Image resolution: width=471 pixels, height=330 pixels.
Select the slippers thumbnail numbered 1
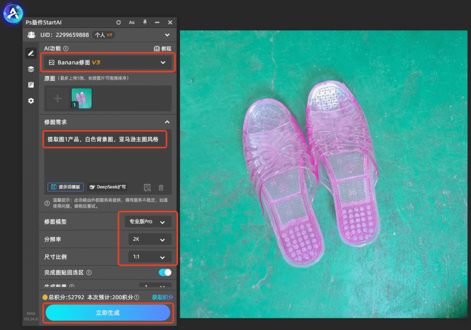coord(81,98)
